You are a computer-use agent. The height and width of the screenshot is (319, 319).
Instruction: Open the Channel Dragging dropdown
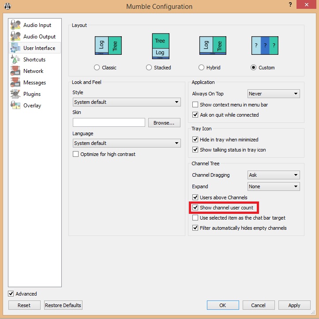pos(274,175)
